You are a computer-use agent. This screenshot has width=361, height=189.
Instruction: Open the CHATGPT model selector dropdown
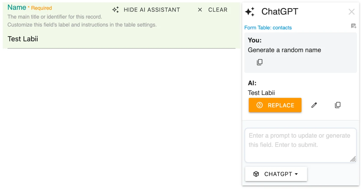tap(276, 174)
